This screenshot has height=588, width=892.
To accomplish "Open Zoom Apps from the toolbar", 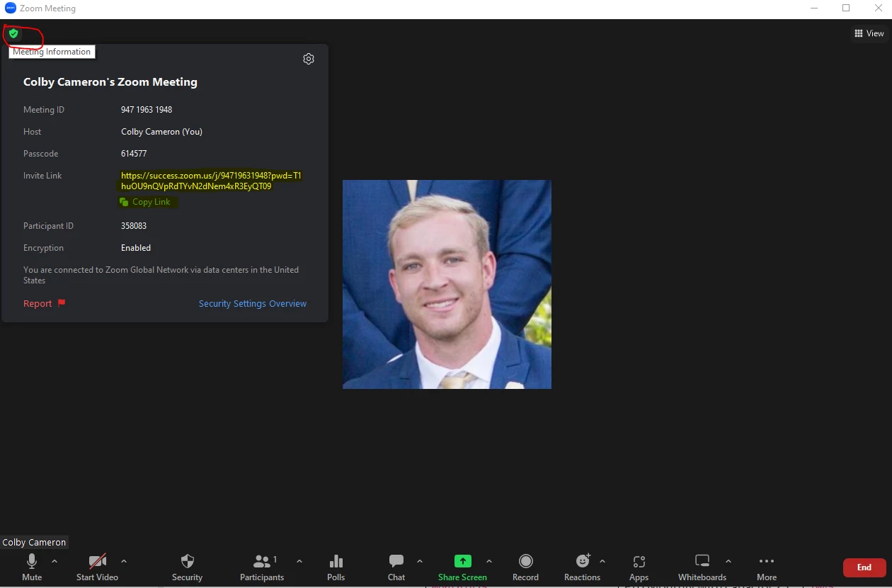I will [x=639, y=567].
